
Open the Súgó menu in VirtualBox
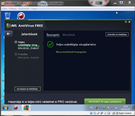pyautogui.click(x=34, y=9)
